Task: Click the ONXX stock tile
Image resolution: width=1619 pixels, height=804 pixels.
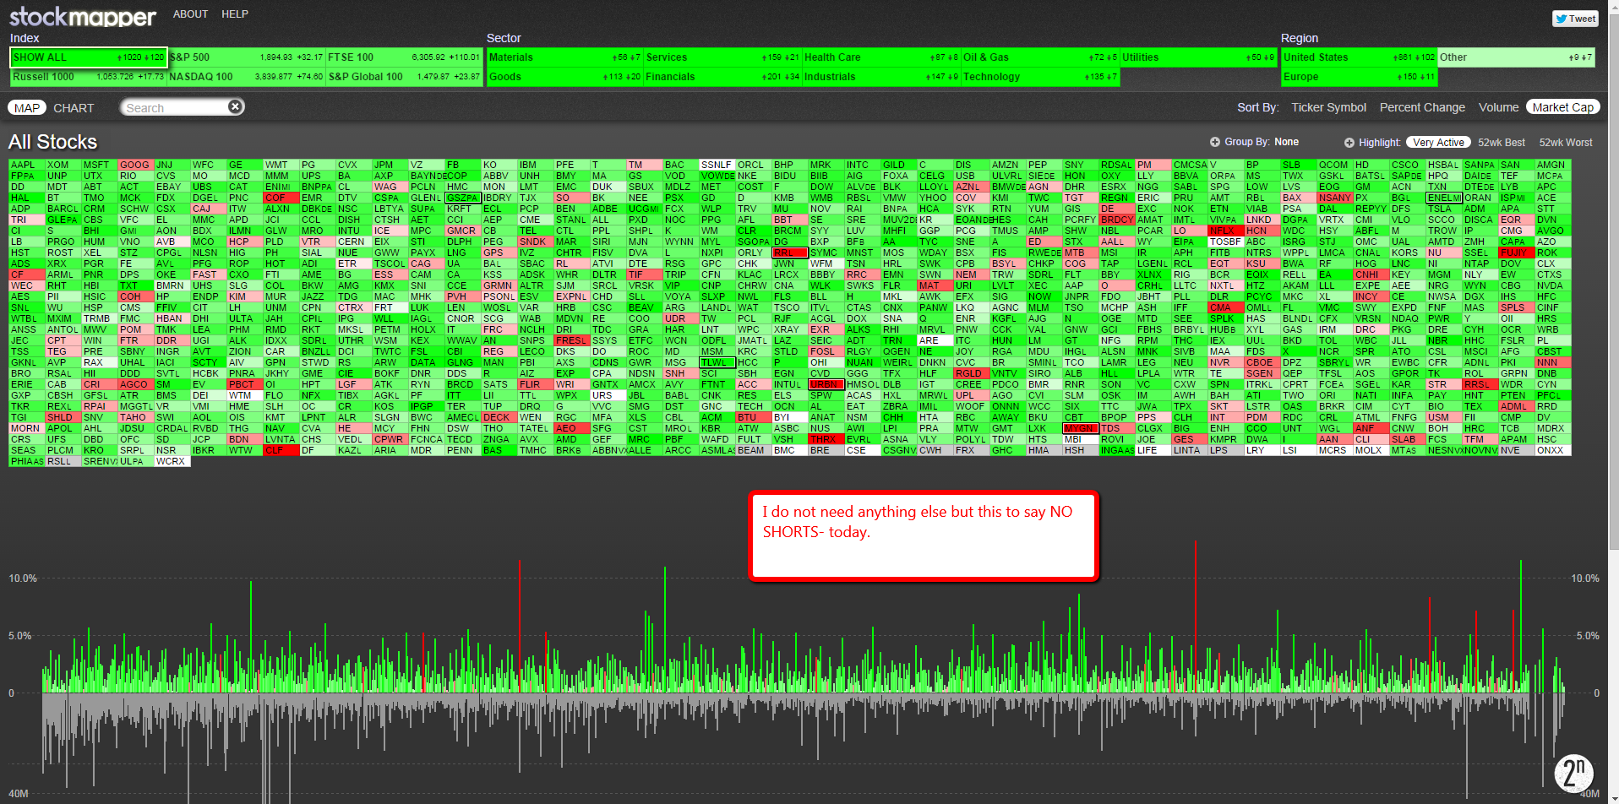Action: [1552, 451]
